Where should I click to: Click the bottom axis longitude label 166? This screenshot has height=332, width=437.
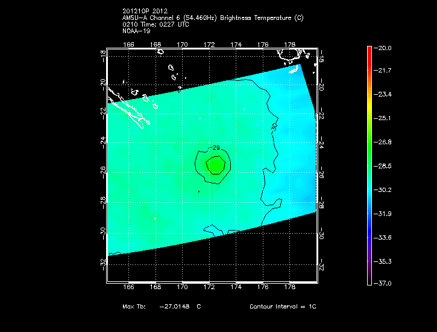tap(128, 287)
